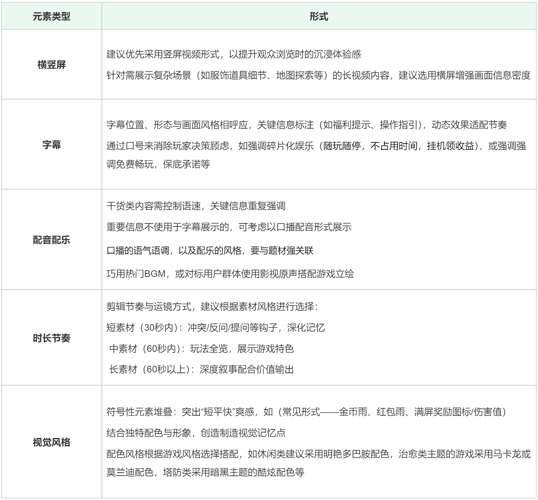The height and width of the screenshot is (500, 538).
Task: Click the line '中素材（60秒内）：玩法全览…'
Action: coord(201,348)
